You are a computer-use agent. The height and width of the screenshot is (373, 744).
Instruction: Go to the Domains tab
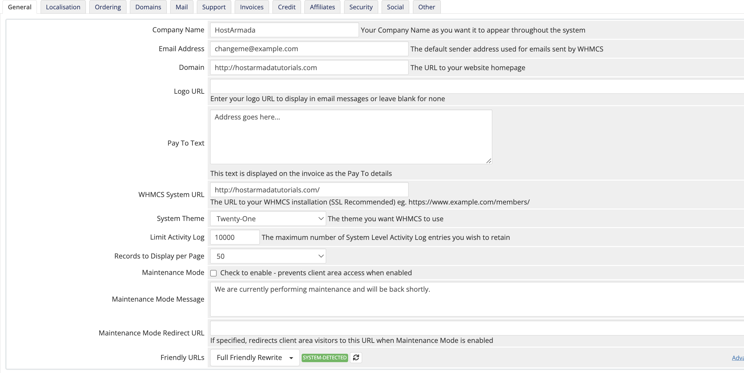click(x=148, y=7)
